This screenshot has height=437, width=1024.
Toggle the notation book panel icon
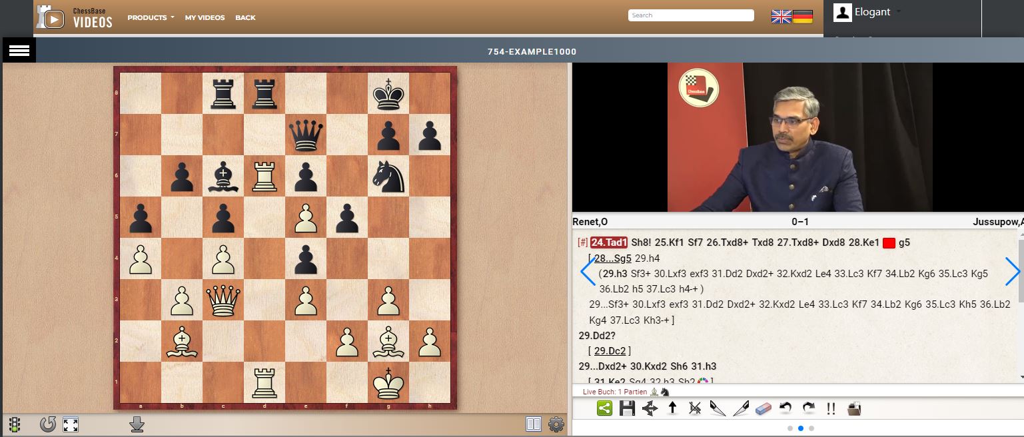(534, 424)
